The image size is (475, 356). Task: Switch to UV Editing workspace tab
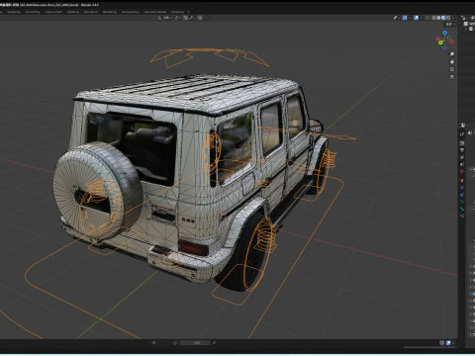(33, 12)
